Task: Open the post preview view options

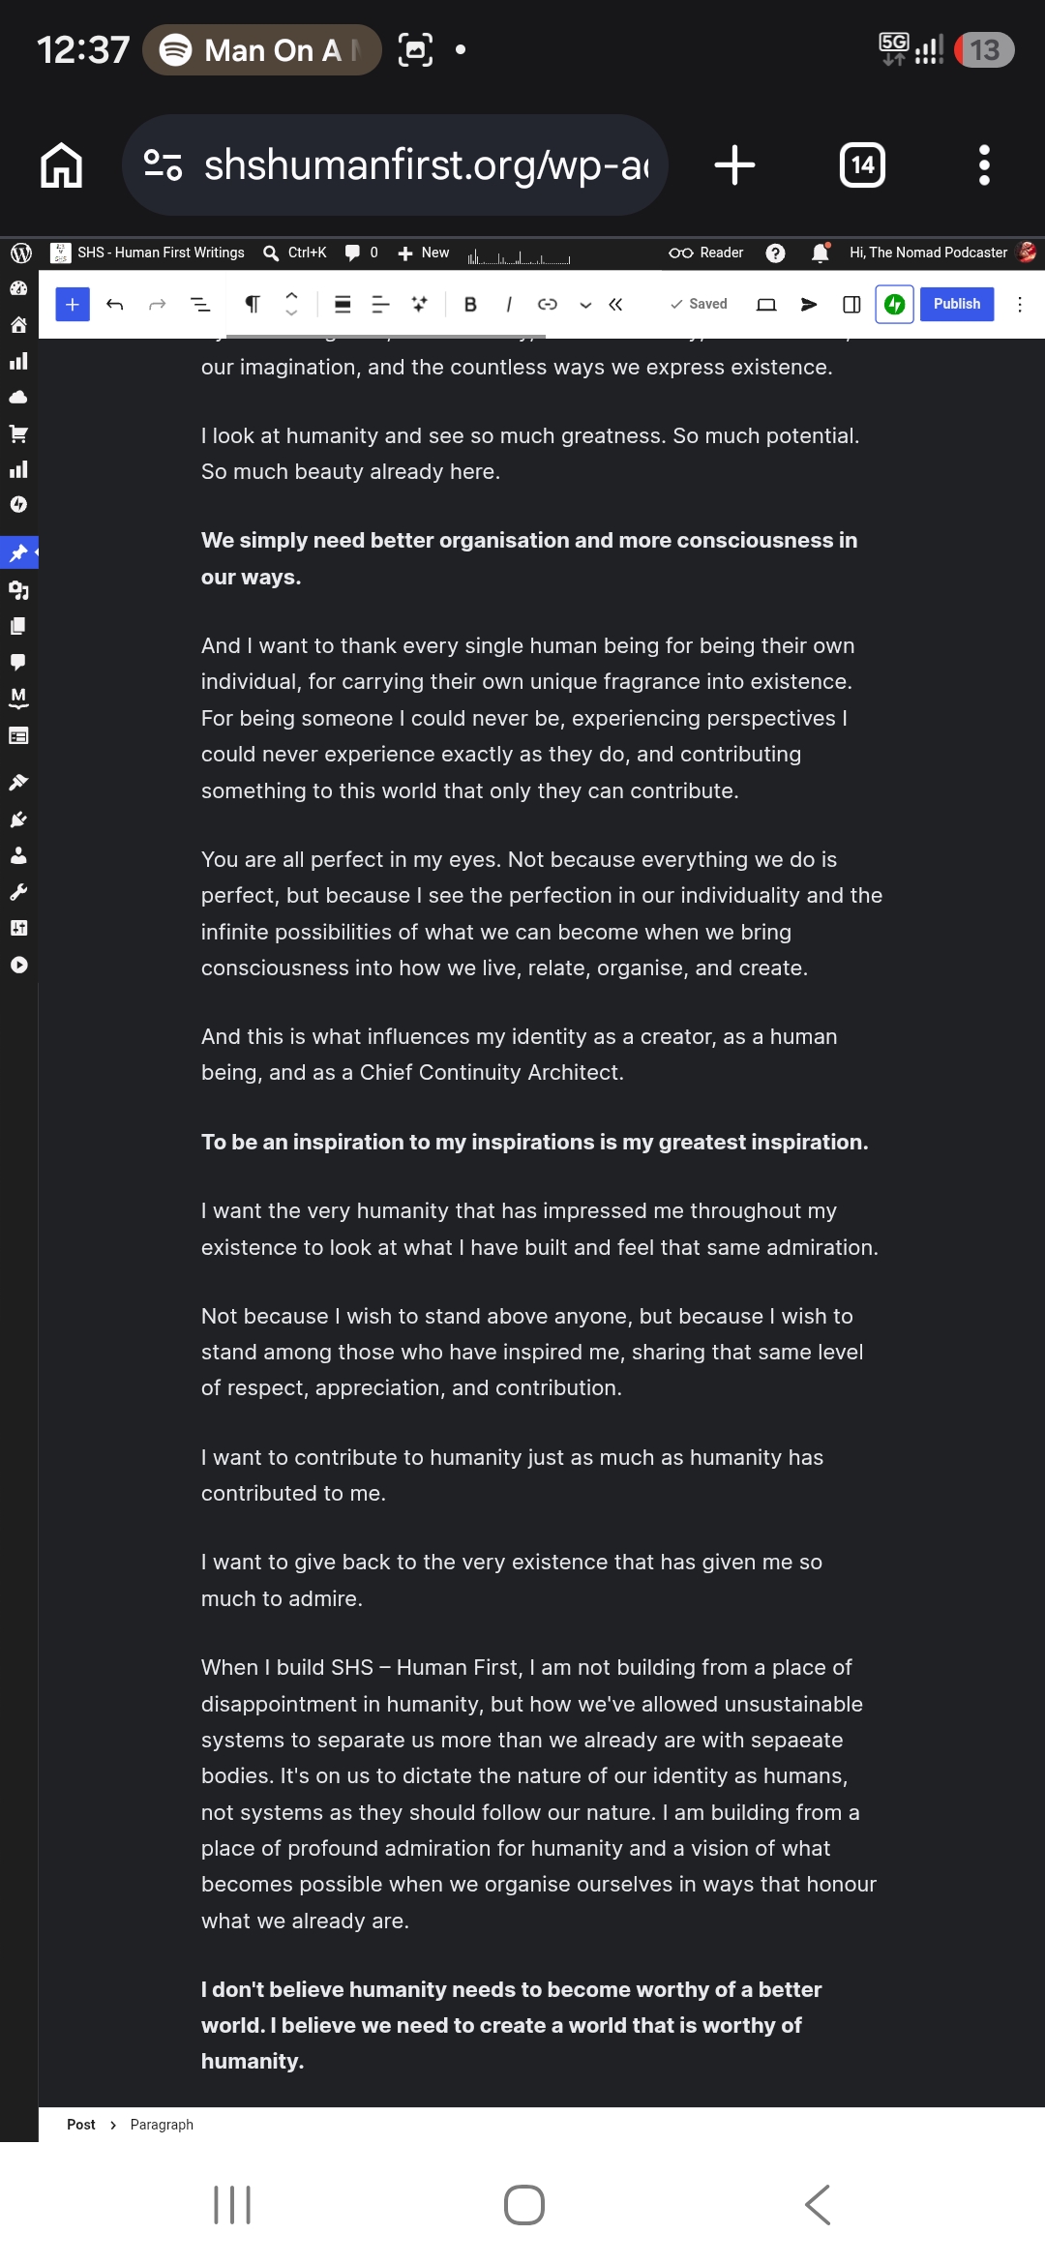Action: 766,304
